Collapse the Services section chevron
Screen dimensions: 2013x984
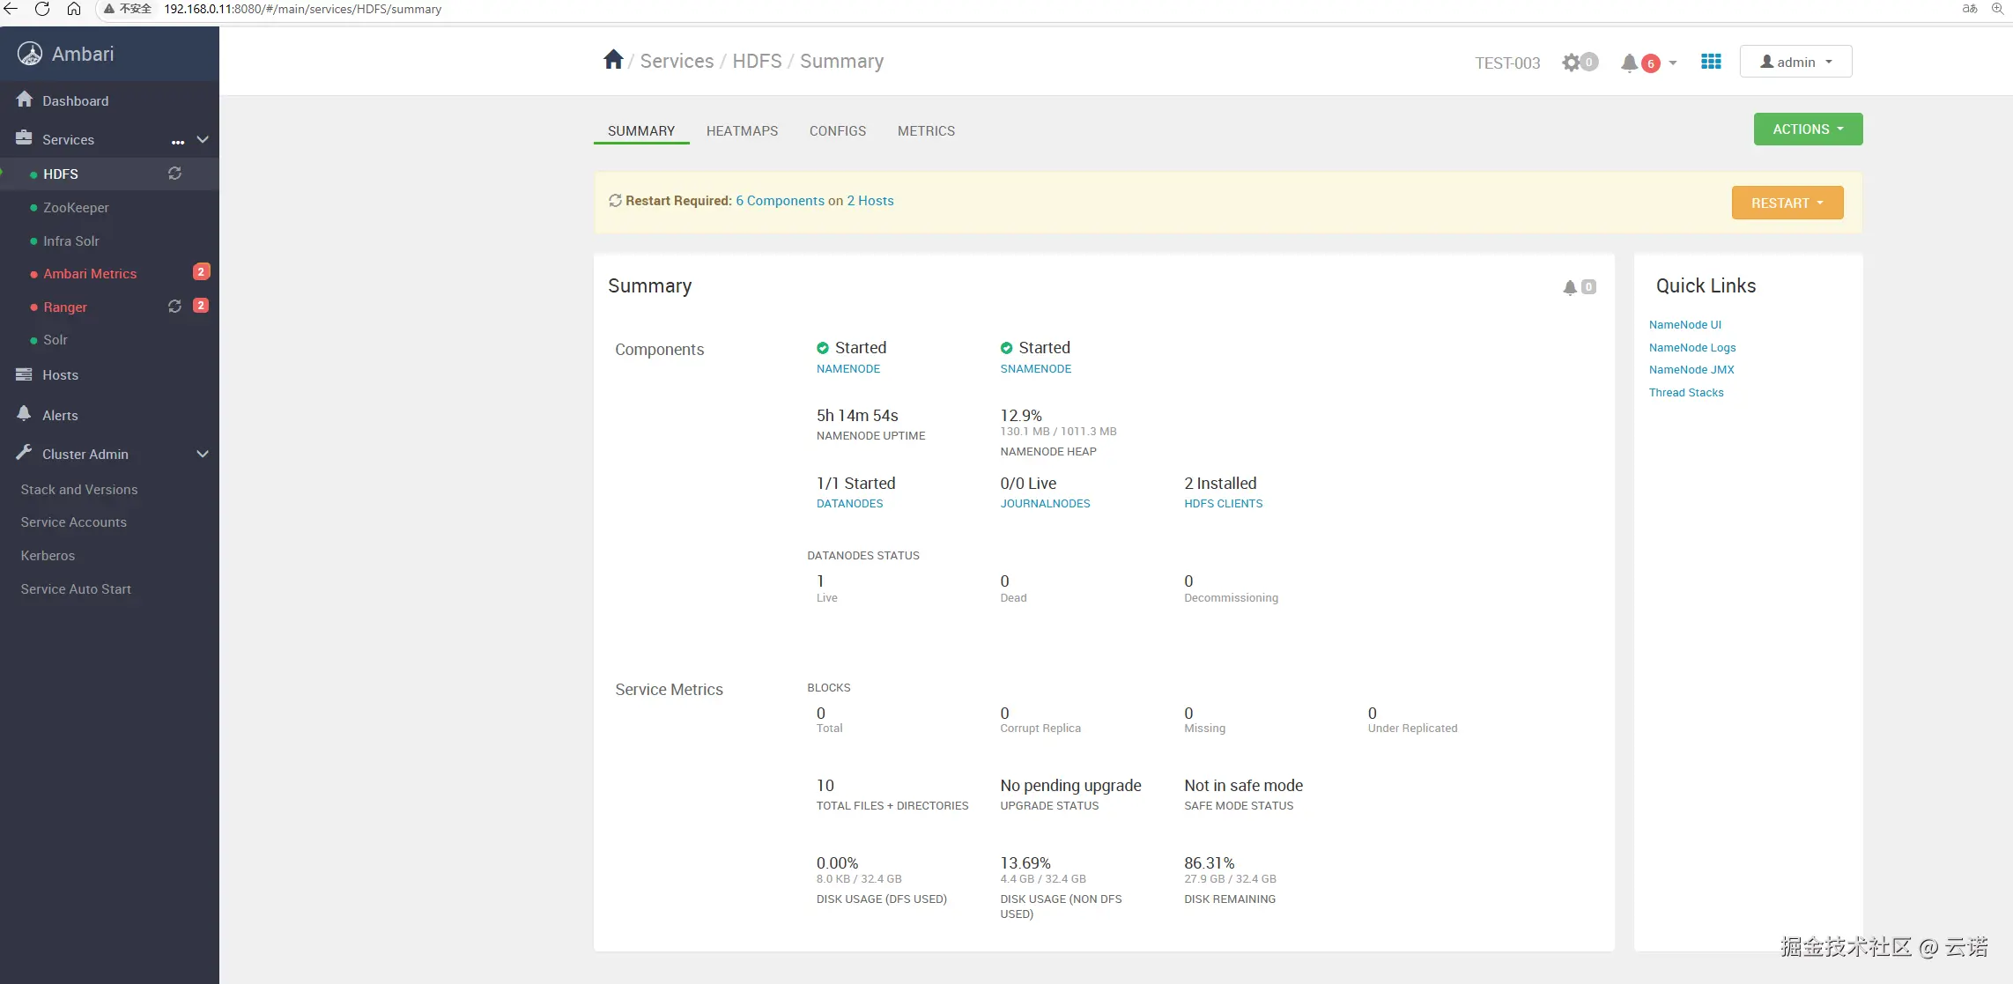203,140
